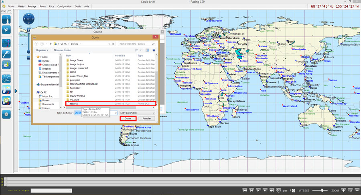The height and width of the screenshot is (195, 361).
Task: Open the file name combo box dropdown arrow
Action: [116, 113]
